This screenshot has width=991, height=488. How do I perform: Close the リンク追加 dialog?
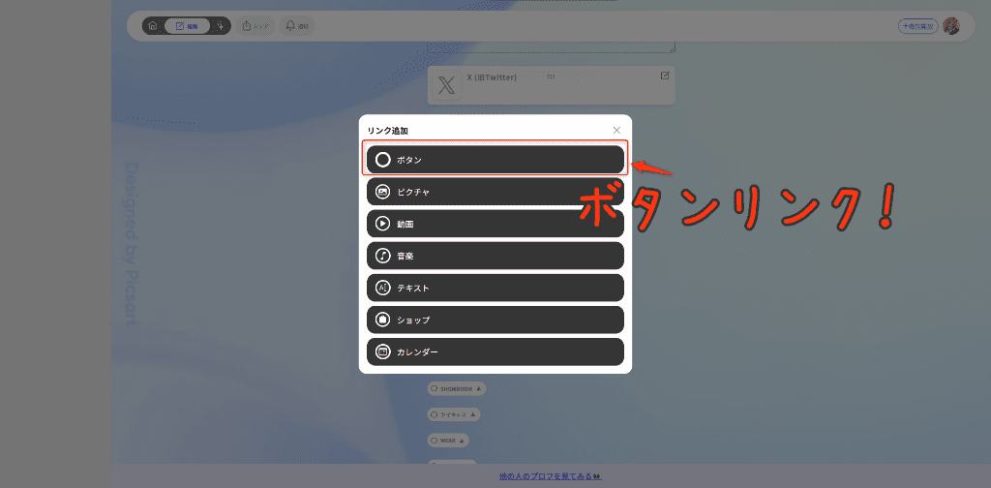coord(616,130)
